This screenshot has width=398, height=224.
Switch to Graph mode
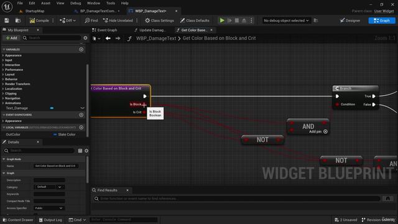(x=382, y=21)
